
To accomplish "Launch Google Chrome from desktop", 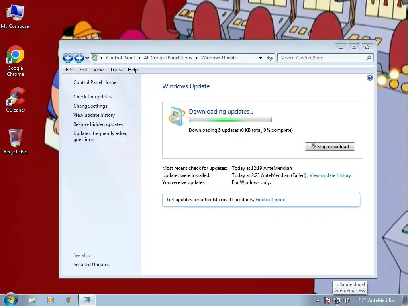I will tap(16, 61).
